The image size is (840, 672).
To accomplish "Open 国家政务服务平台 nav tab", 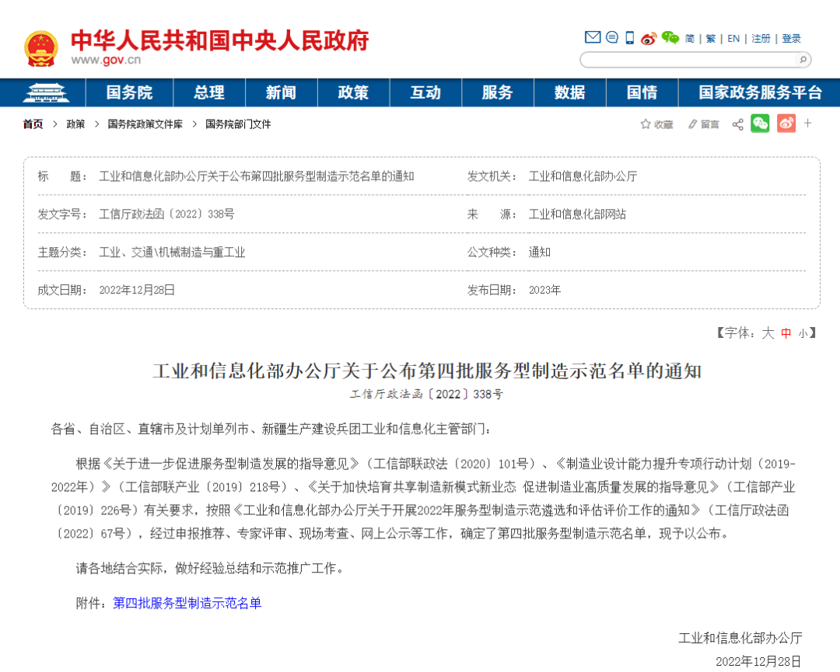I will (x=760, y=92).
